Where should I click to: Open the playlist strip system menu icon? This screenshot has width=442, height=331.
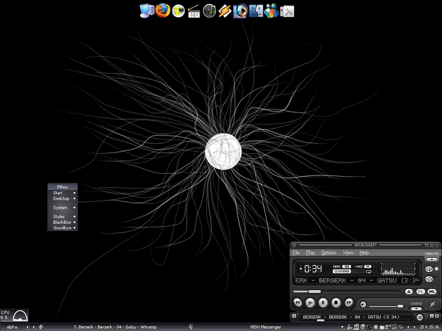(x=294, y=316)
